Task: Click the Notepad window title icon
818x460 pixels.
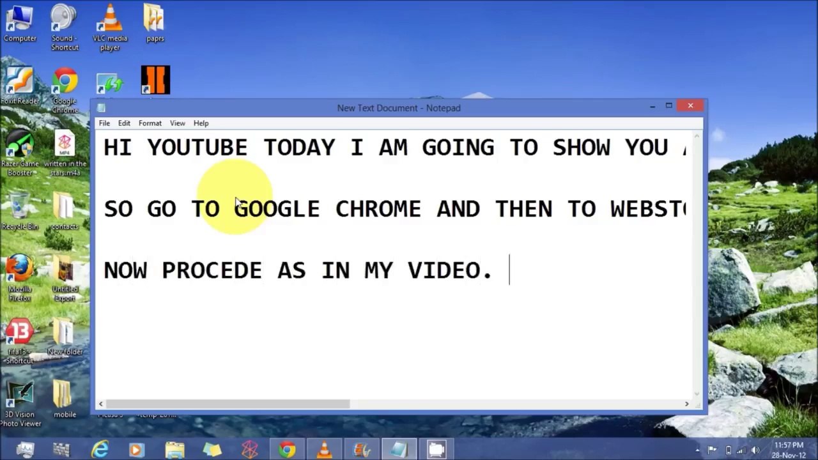Action: 102,108
